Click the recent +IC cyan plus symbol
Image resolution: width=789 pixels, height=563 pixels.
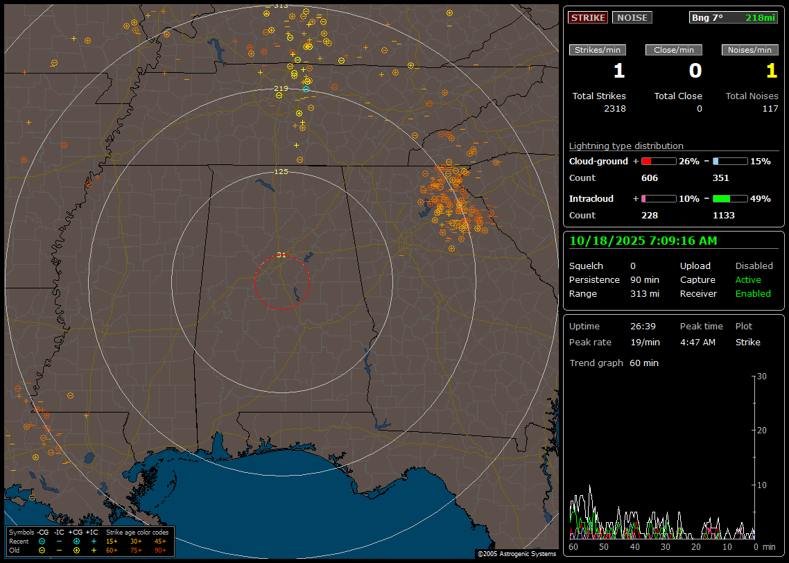click(x=94, y=541)
